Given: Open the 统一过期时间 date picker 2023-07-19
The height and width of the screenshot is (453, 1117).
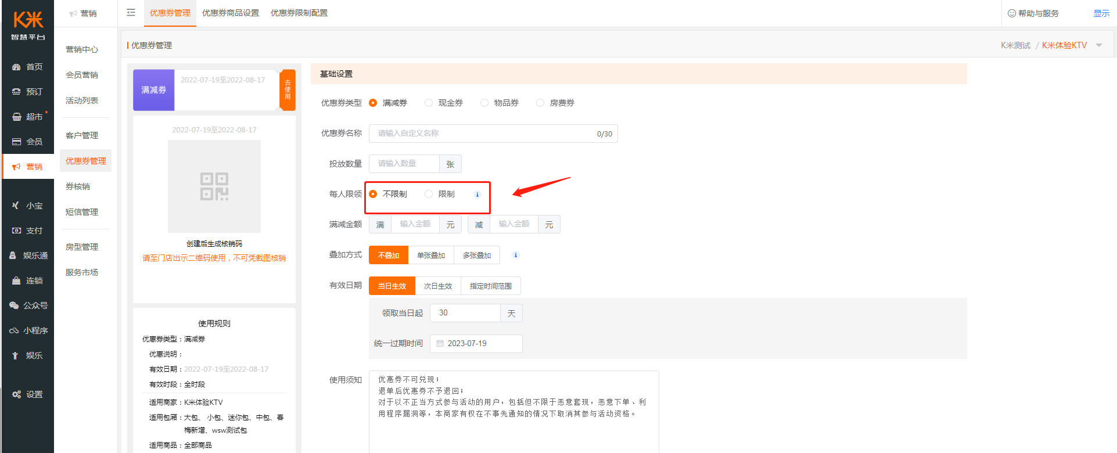Looking at the screenshot, I should [x=476, y=344].
